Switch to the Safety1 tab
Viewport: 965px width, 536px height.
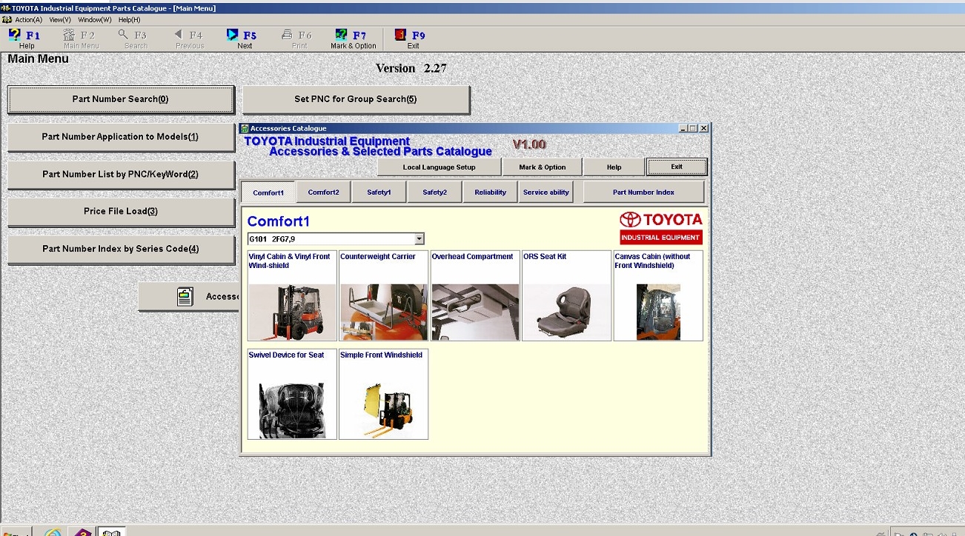click(x=379, y=192)
